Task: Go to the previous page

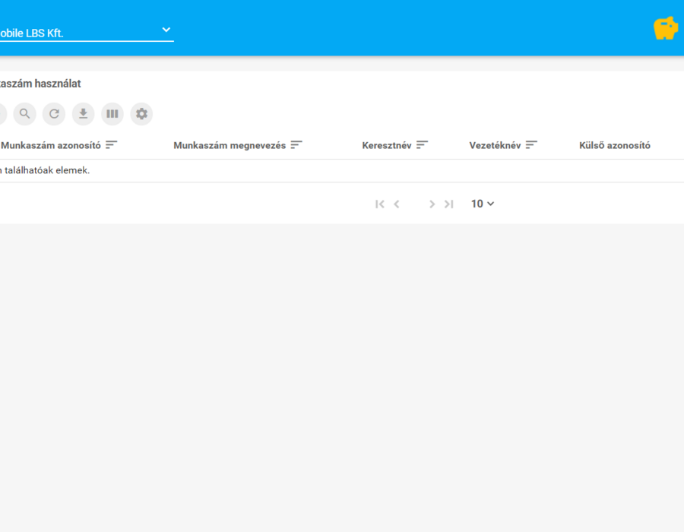Action: point(397,204)
